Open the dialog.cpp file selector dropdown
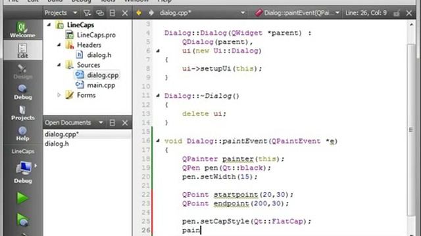The image size is (421, 236). click(x=243, y=12)
